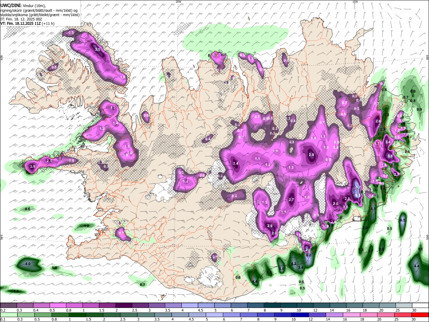Click the 'IT: Fim. 18. 12. 2025 00Z' line
This screenshot has width=429, height=322.
point(20,19)
